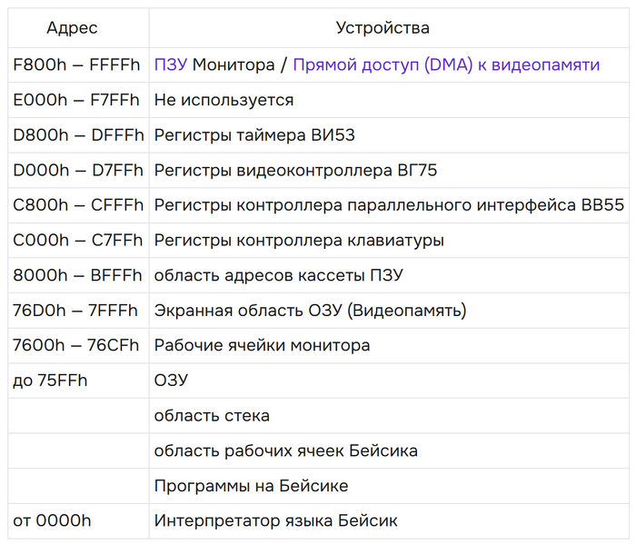This screenshot has height=544, width=636.
Task: Open the Прямой доступ (DMA) к видеопамяти link
Action: [446, 65]
